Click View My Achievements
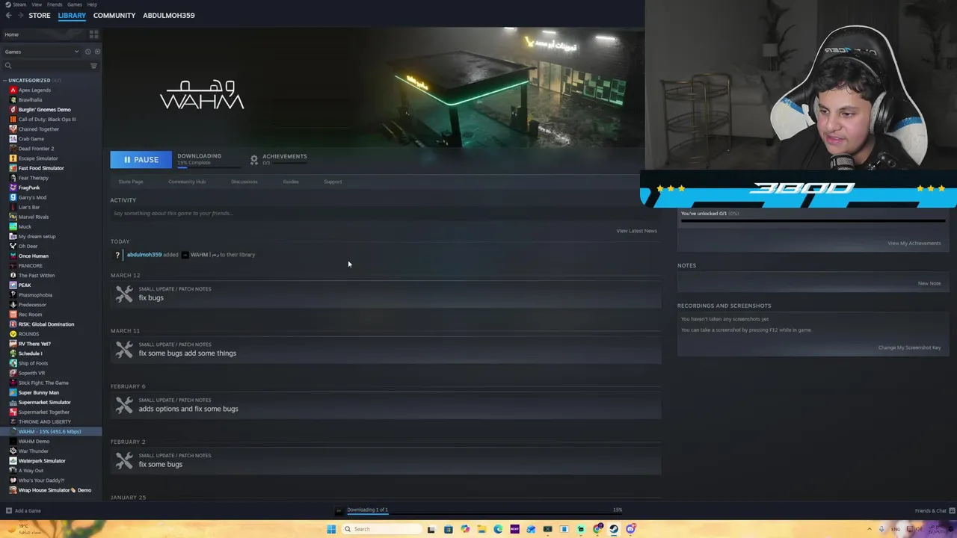The width and height of the screenshot is (957, 538). 914,243
